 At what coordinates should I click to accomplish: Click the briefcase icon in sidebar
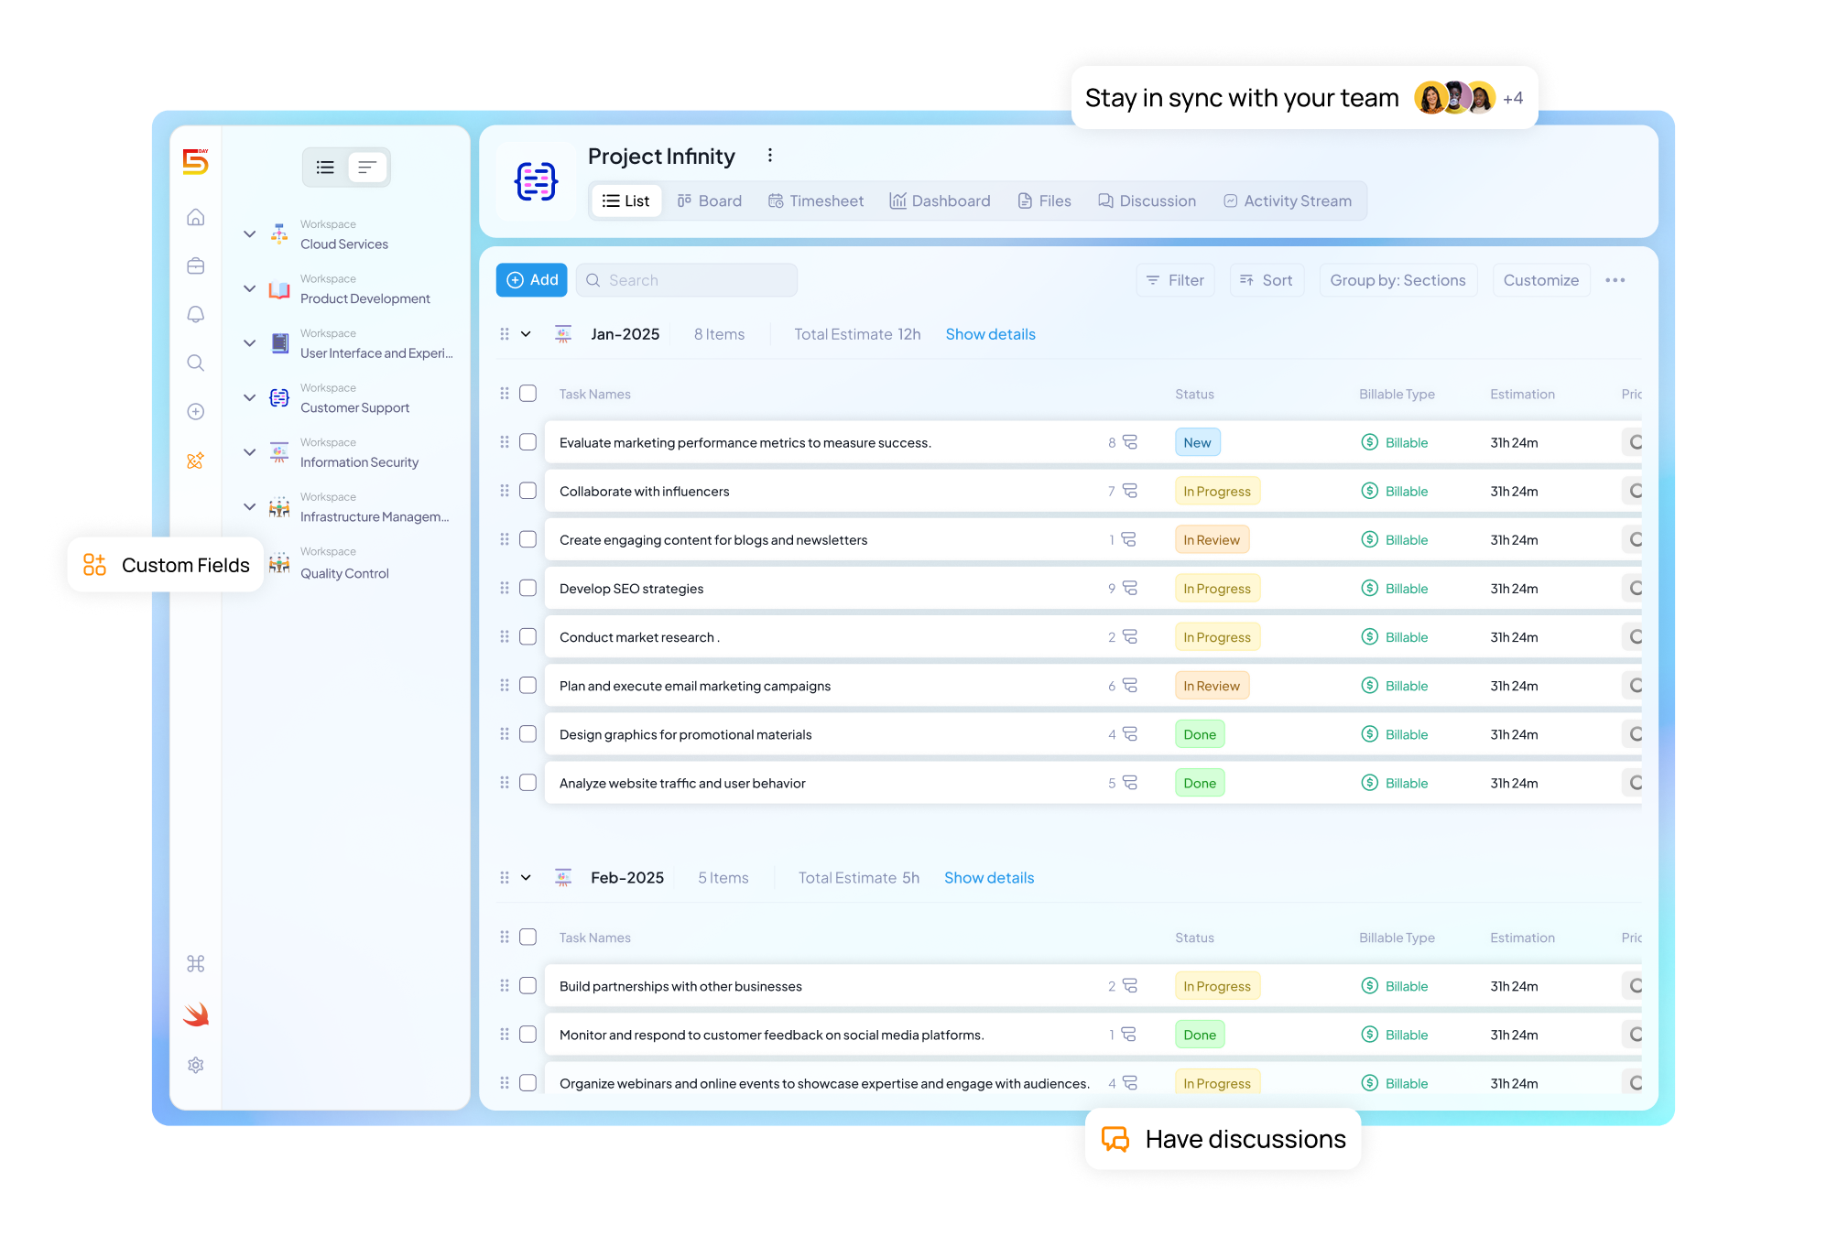[x=195, y=266]
